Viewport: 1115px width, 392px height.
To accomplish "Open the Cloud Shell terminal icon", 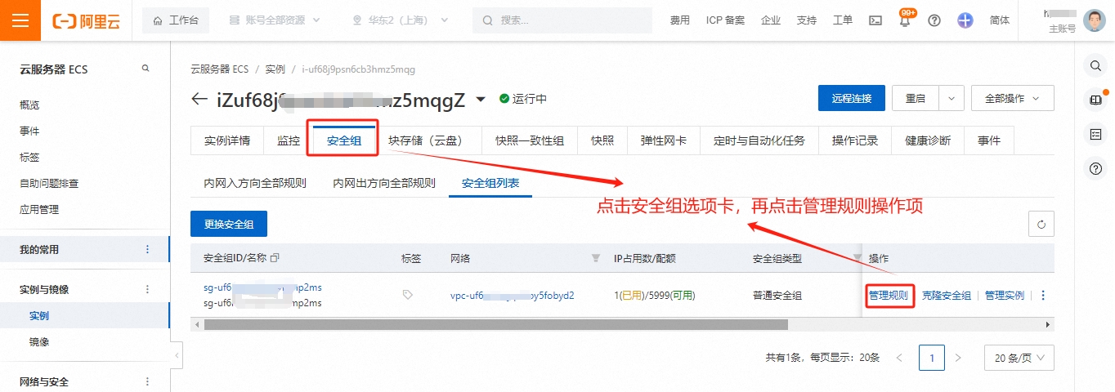I will tap(875, 20).
